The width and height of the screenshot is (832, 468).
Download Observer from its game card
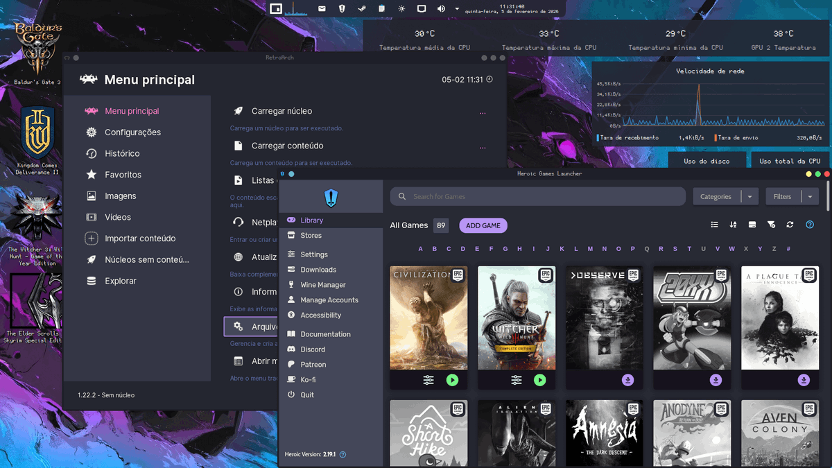click(627, 380)
